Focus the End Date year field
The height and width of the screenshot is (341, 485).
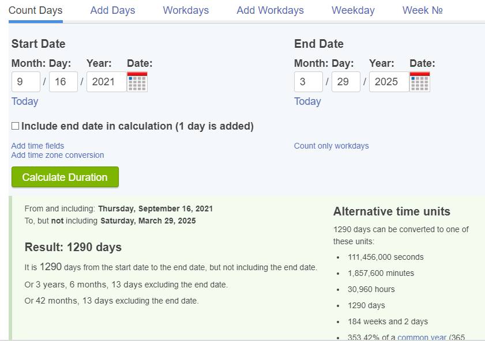click(389, 82)
